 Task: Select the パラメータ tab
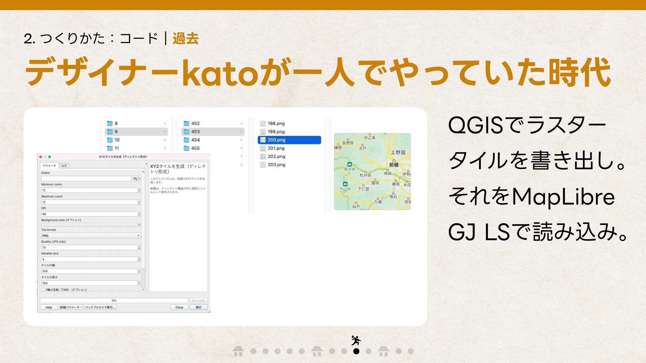point(49,166)
